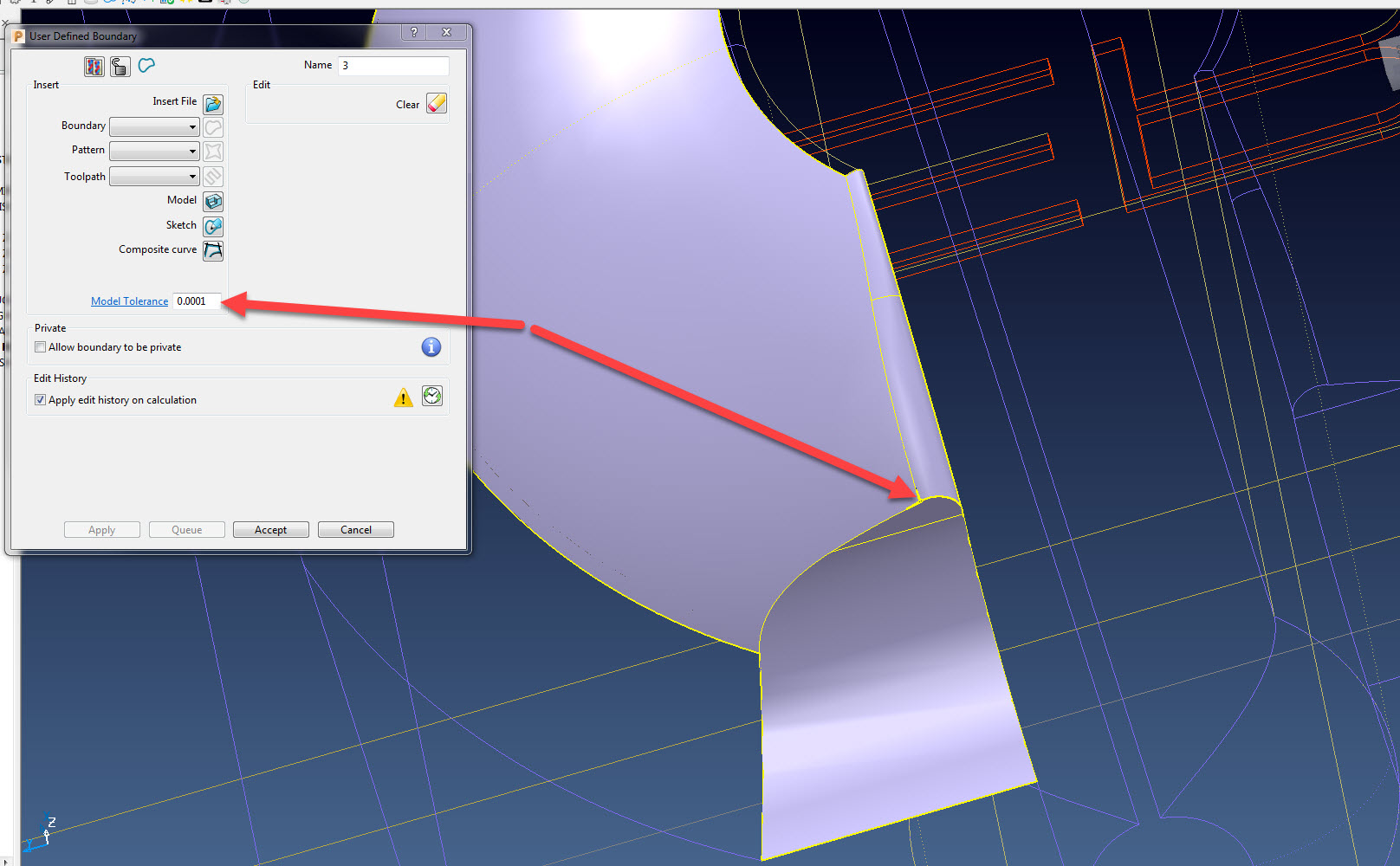Click the edit history warning triangle
Viewport: 1400px width, 866px height.
pyautogui.click(x=402, y=397)
